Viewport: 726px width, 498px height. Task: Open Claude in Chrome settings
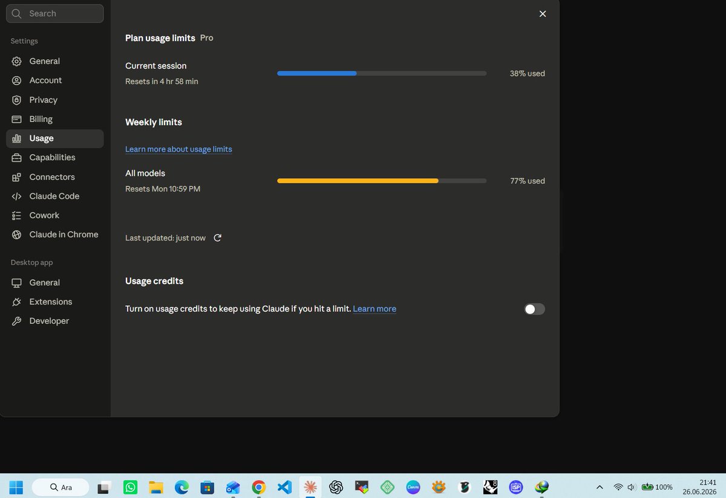pyautogui.click(x=55, y=234)
